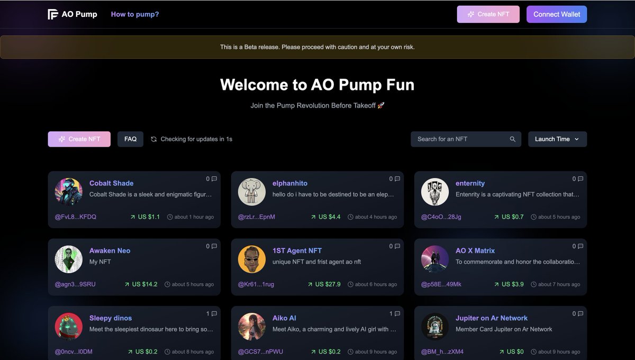Click creator address @FvL8...KFDQ
Viewport: 635px width, 360px height.
click(x=76, y=217)
